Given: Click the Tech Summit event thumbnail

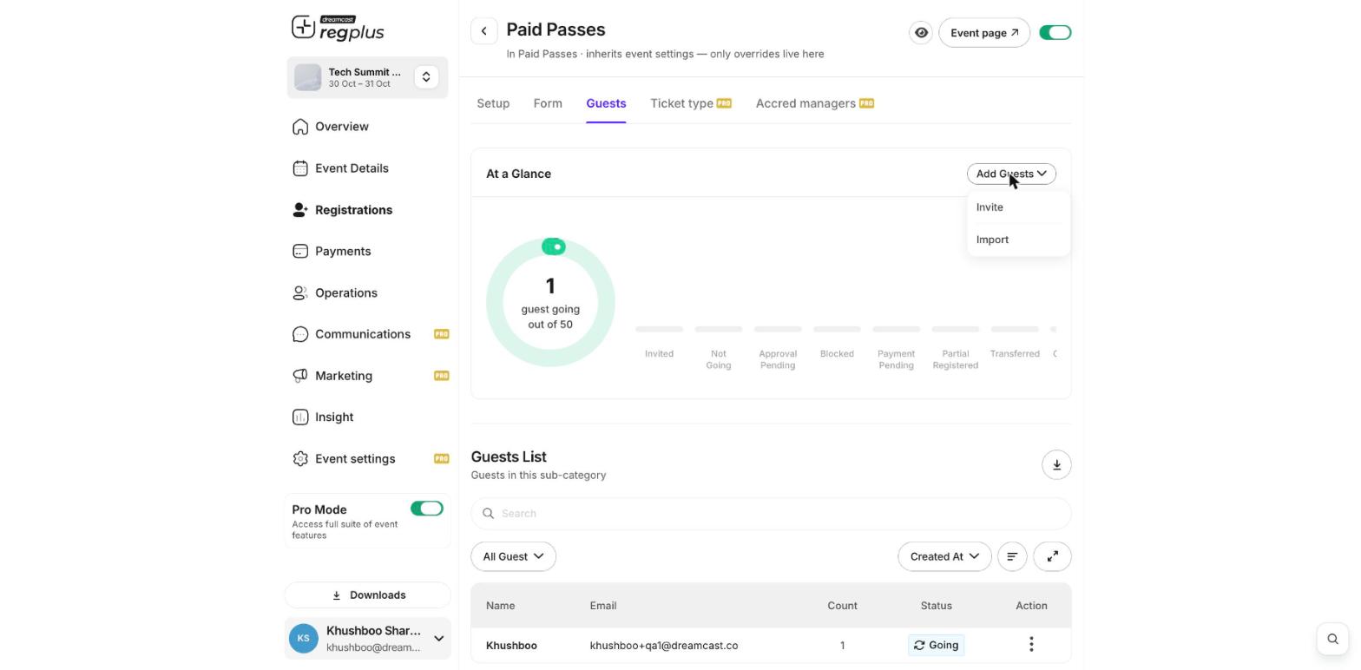Looking at the screenshot, I should (x=307, y=77).
